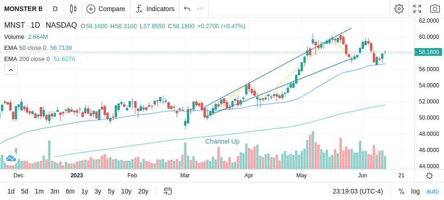Click the Mar label on time axis

click(185, 176)
